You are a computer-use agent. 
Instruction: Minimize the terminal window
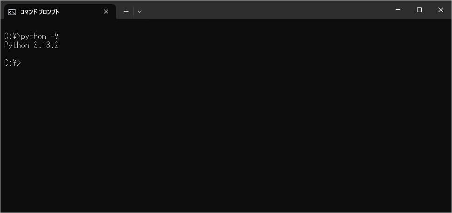398,10
